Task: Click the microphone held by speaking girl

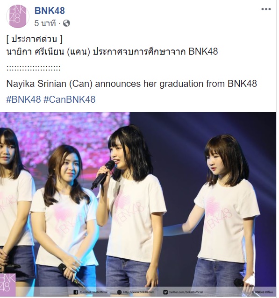Action: coord(103,175)
